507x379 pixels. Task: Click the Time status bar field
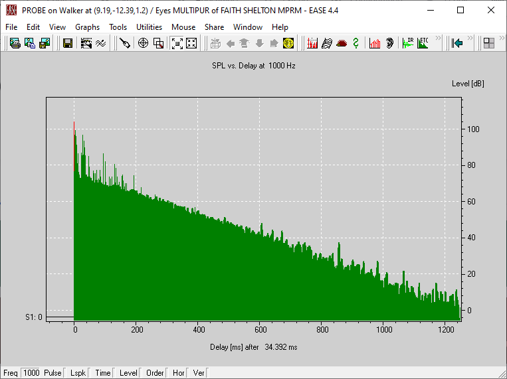pos(104,373)
